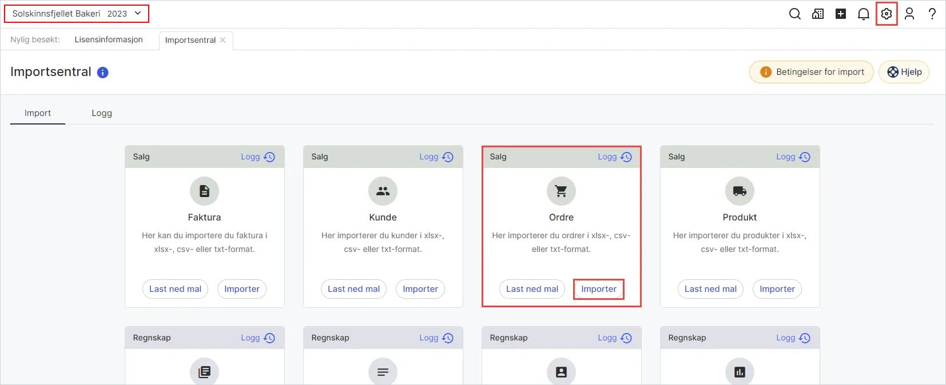Open the Lisensinformasjon recent link
Image resolution: width=946 pixels, height=385 pixels.
coord(109,39)
